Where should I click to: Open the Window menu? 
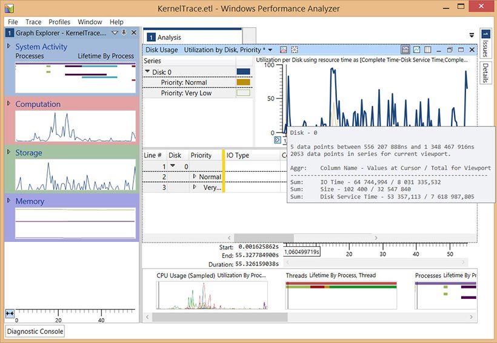click(x=90, y=22)
